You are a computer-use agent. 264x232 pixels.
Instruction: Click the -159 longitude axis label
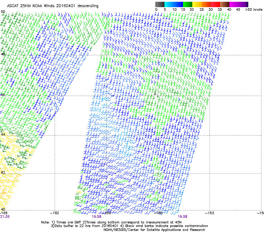point(107,213)
